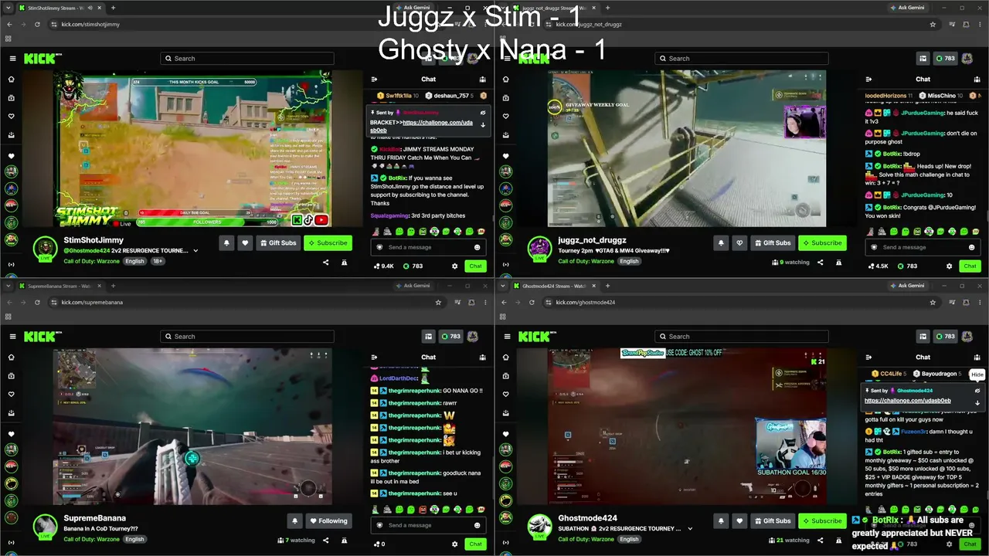
Task: Open the Home sidebar icon in StimShotJimmy window
Action: pos(11,80)
